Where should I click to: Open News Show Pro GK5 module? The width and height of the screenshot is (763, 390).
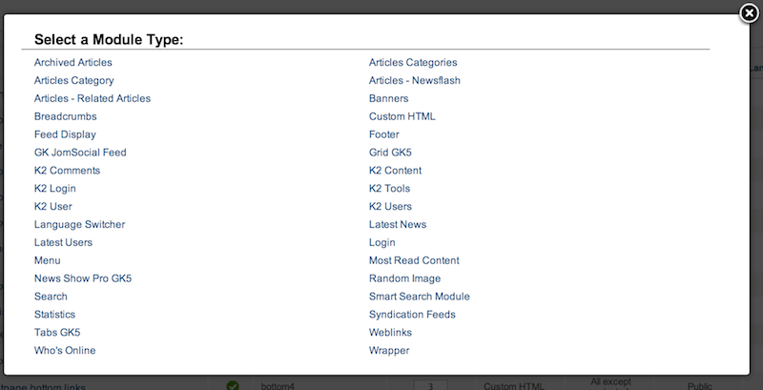(83, 278)
